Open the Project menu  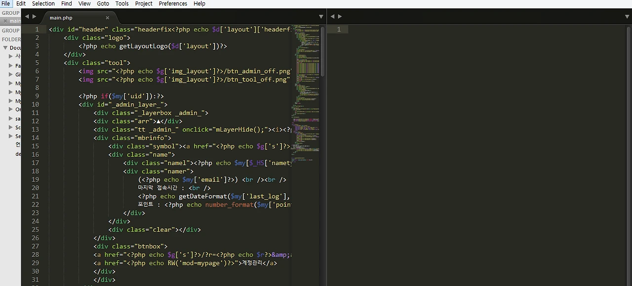pos(143,3)
